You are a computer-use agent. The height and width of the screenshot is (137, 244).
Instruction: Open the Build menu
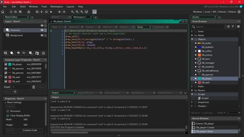coord(23,6)
